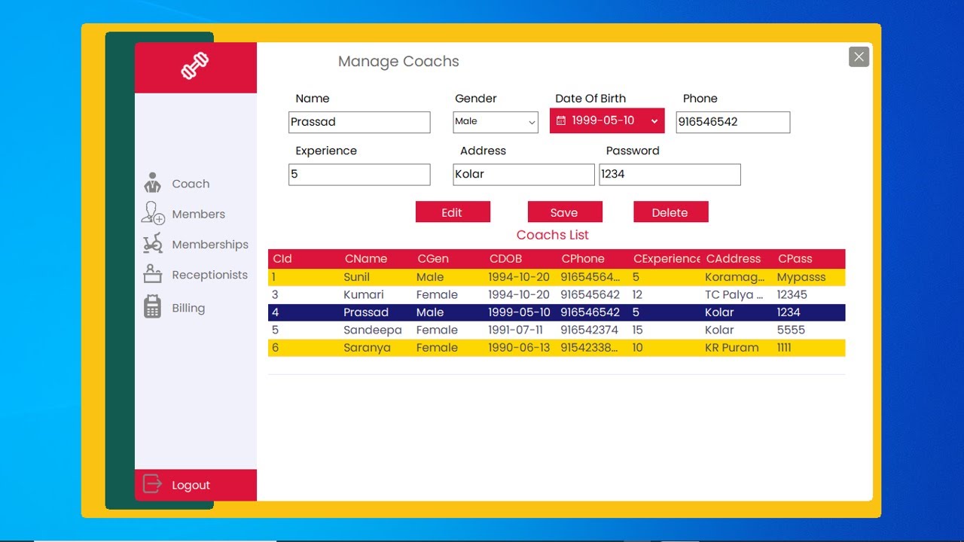Click the Koramag... address cell

[738, 277]
